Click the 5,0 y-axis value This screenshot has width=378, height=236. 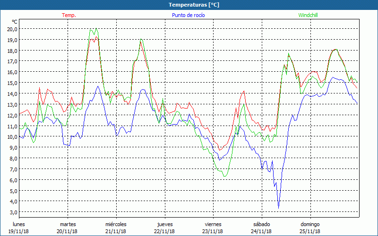point(14,191)
